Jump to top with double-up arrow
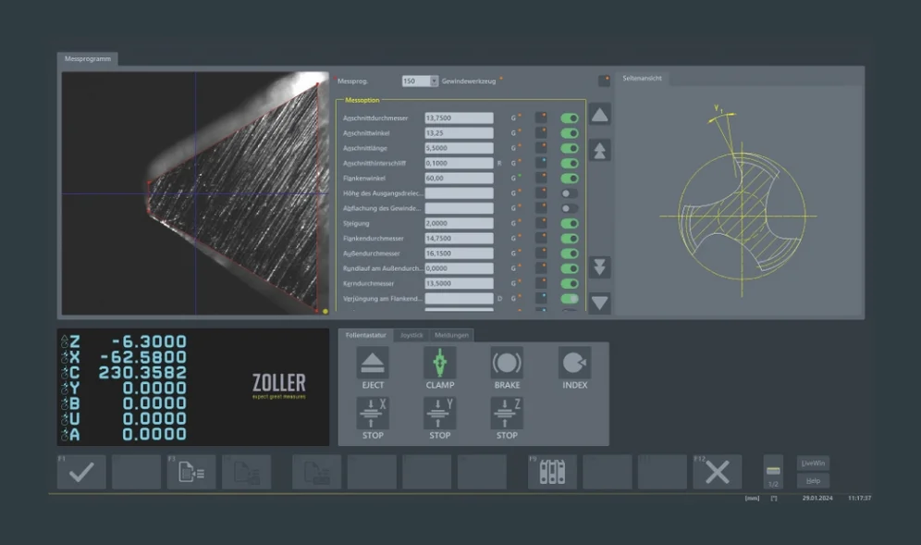This screenshot has height=545, width=921. coord(600,150)
